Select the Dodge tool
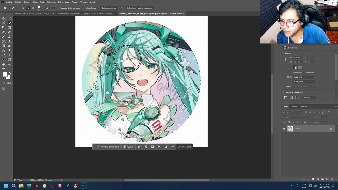 [9, 50]
